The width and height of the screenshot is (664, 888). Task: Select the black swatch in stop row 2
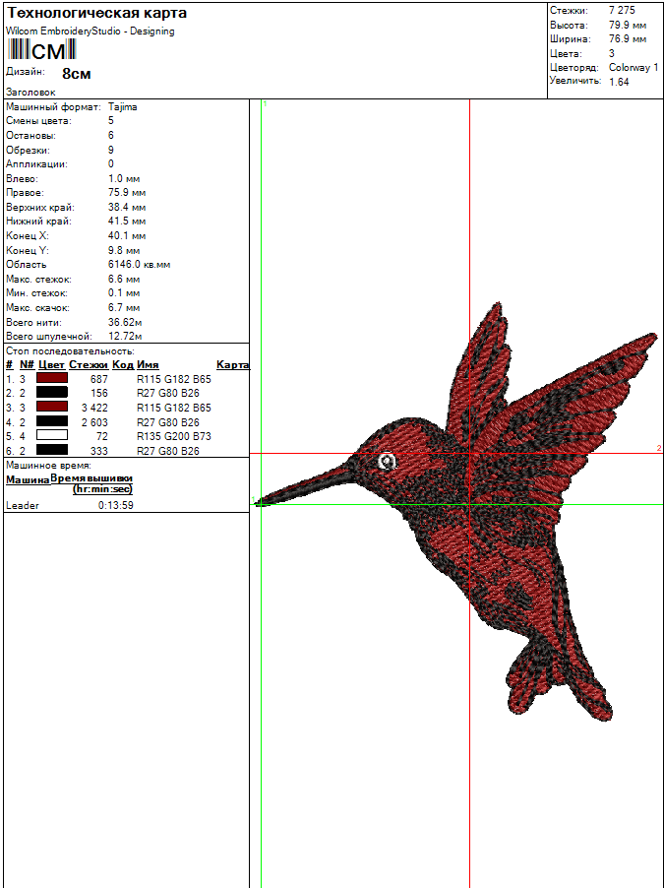coord(51,393)
